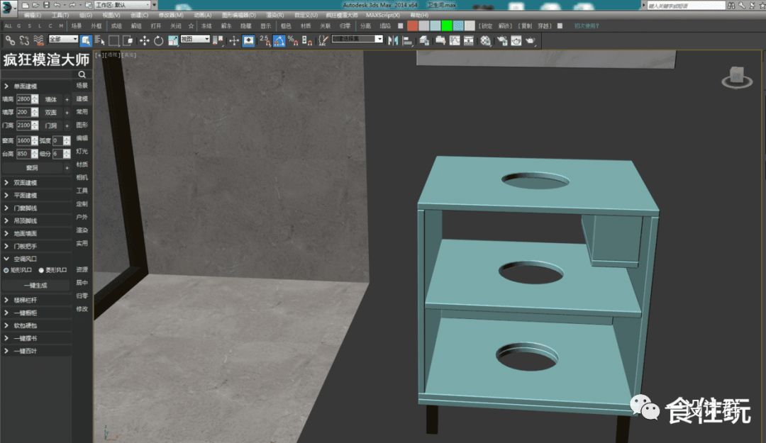Open the selection filter 全部 dropdown
Screen dimensions: 766x443
pyautogui.click(x=63, y=39)
